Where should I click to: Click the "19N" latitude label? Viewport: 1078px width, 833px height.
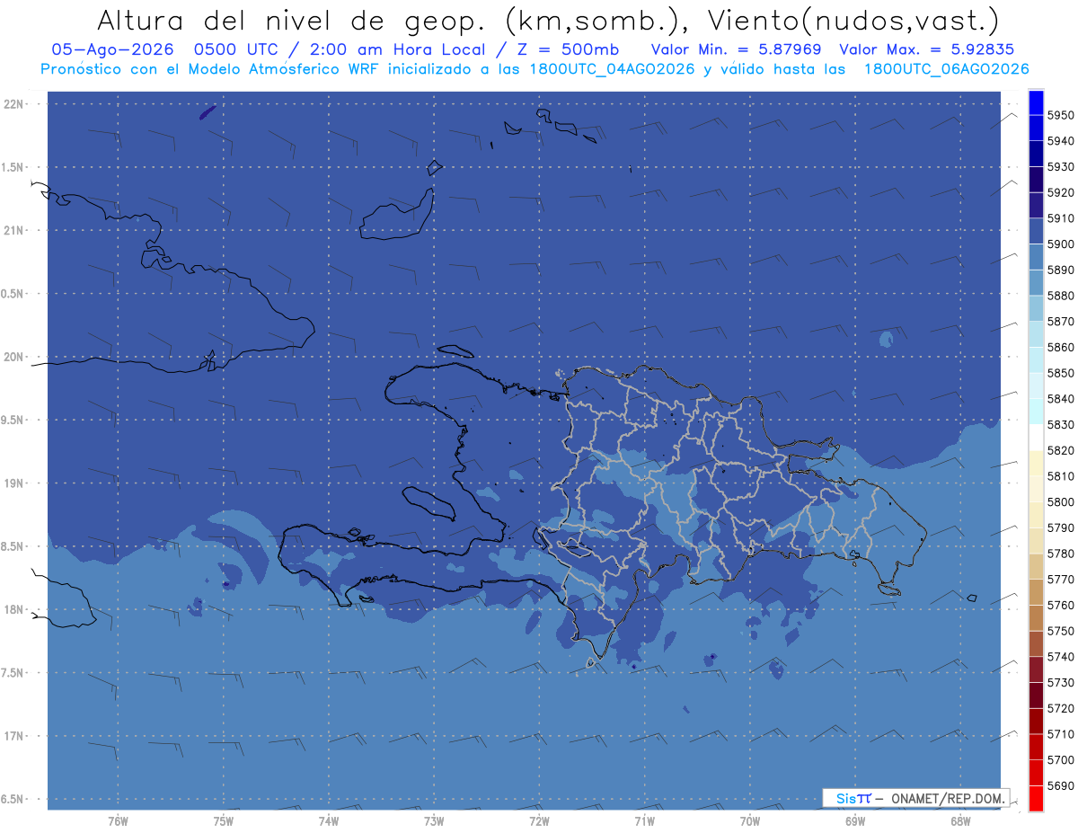(x=14, y=483)
